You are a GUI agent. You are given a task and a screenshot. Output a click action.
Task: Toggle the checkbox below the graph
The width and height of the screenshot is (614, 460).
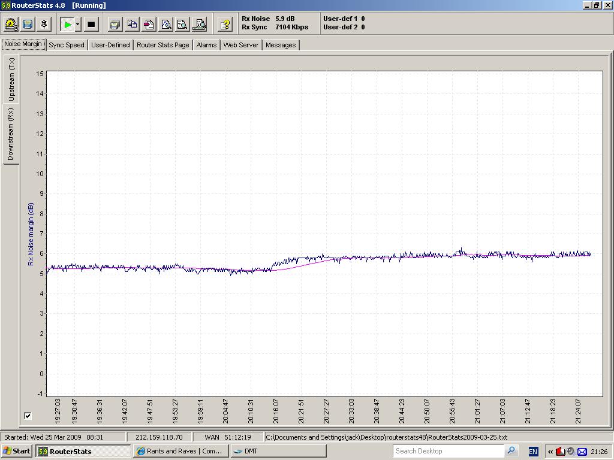pyautogui.click(x=28, y=416)
